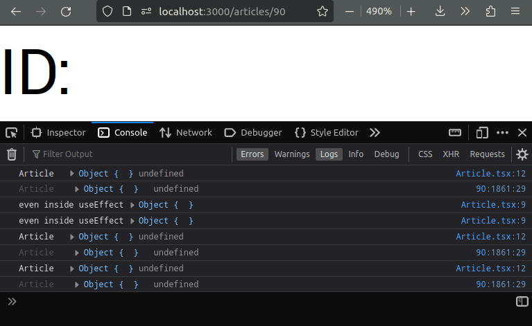Open console settings gear
Viewport: 532px width, 326px height.
click(x=522, y=154)
